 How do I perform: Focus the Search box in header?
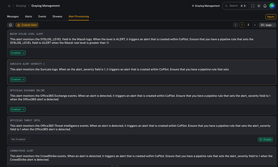pos(235,6)
